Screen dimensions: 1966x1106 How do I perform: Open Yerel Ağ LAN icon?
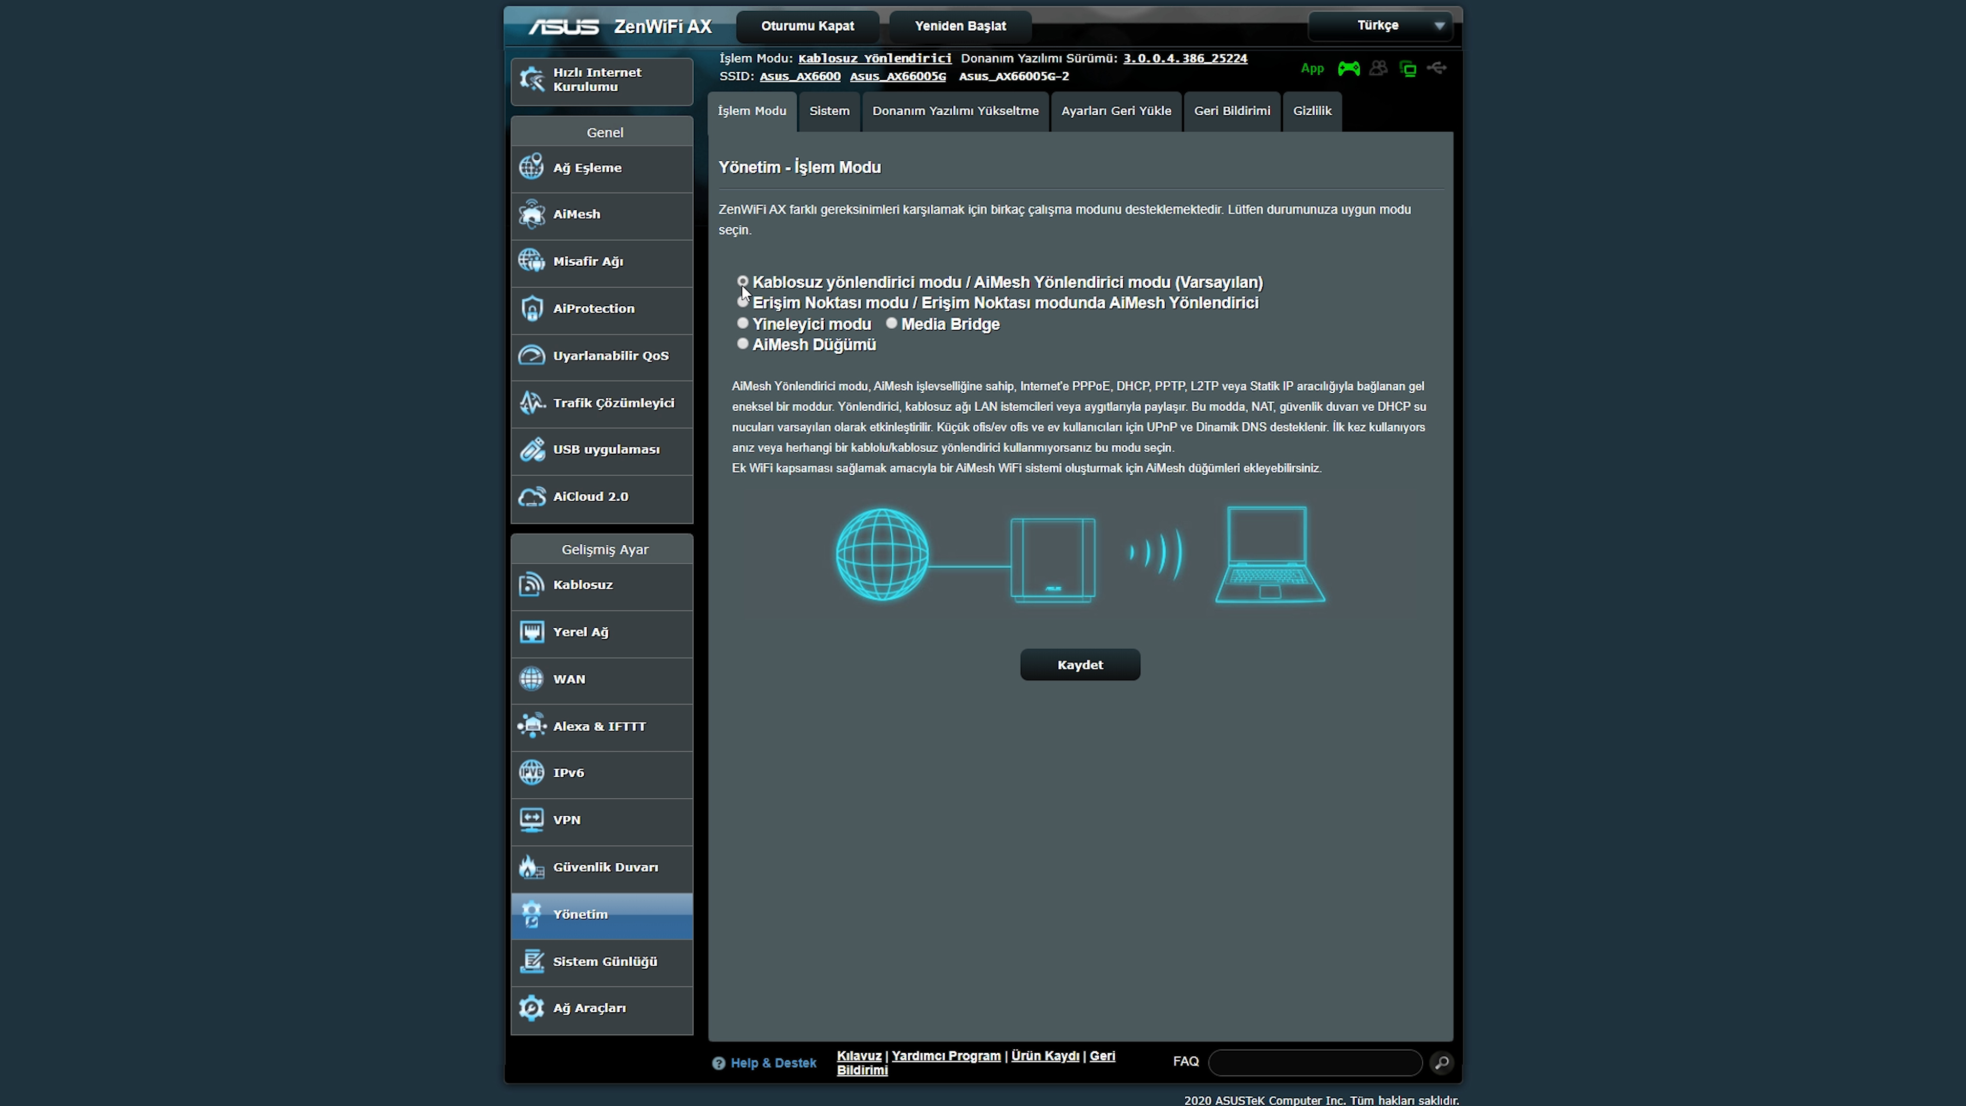[532, 632]
